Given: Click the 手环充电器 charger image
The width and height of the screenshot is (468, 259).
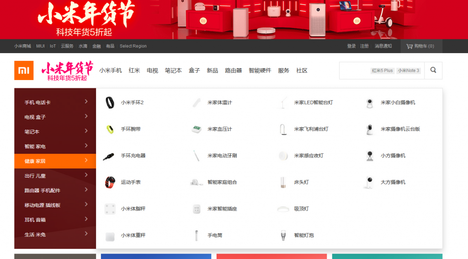Looking at the screenshot, I should coord(109,156).
